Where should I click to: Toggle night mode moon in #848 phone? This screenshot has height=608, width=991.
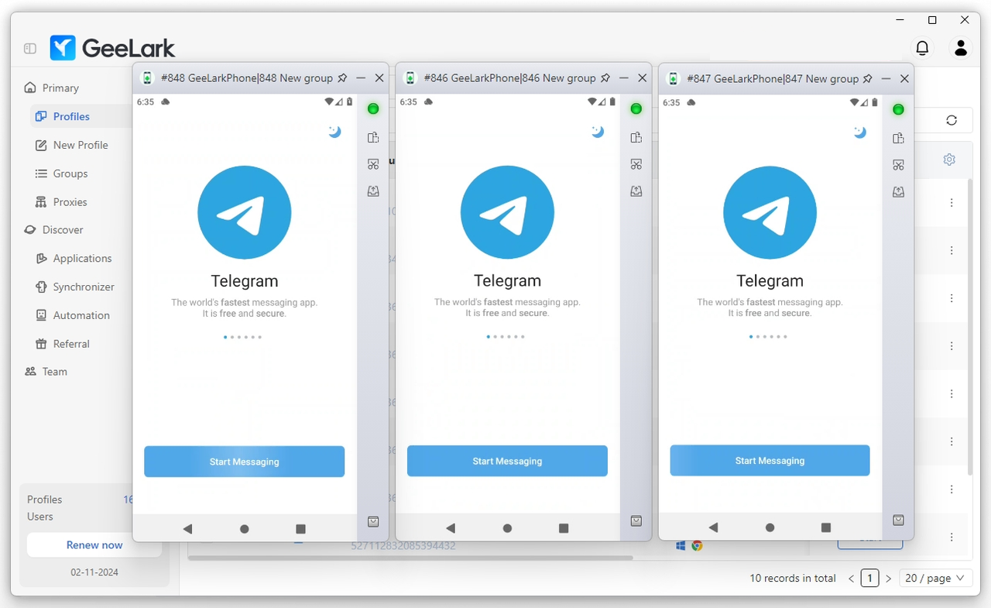pos(334,132)
